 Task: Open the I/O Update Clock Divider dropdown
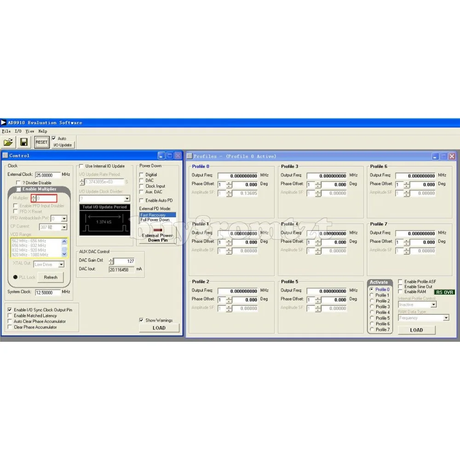click(127, 199)
